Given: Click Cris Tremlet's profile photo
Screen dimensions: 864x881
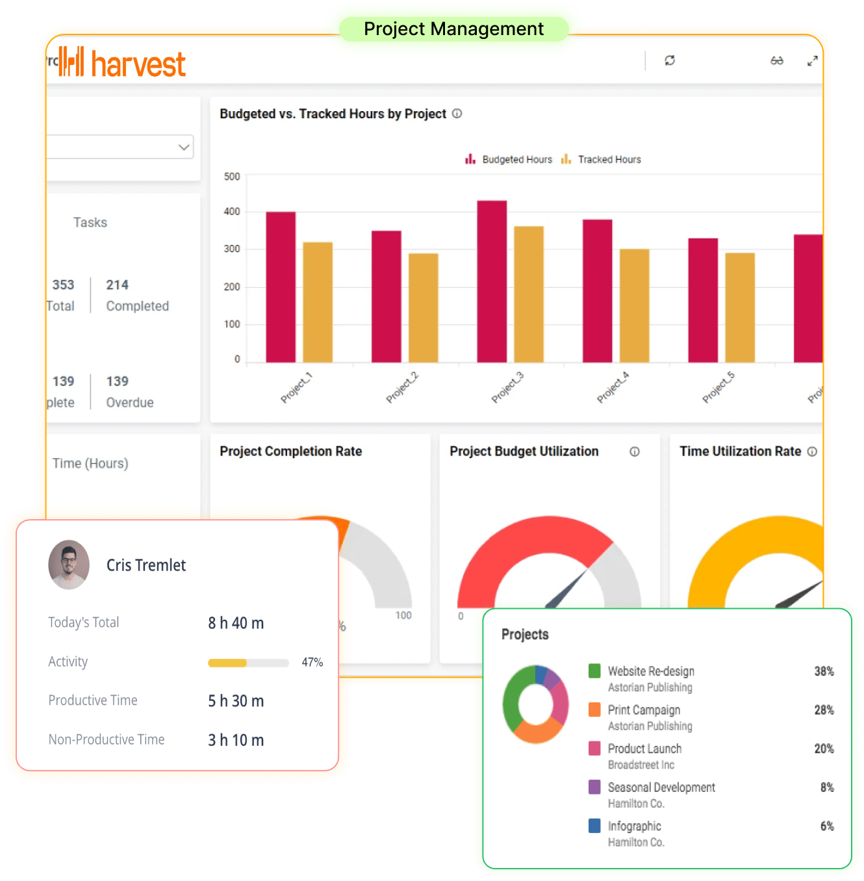Looking at the screenshot, I should pyautogui.click(x=69, y=565).
